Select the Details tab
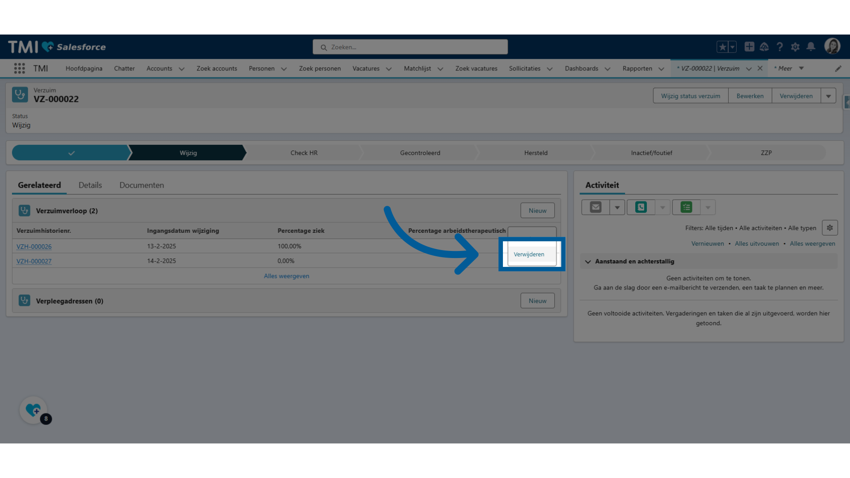 (90, 185)
